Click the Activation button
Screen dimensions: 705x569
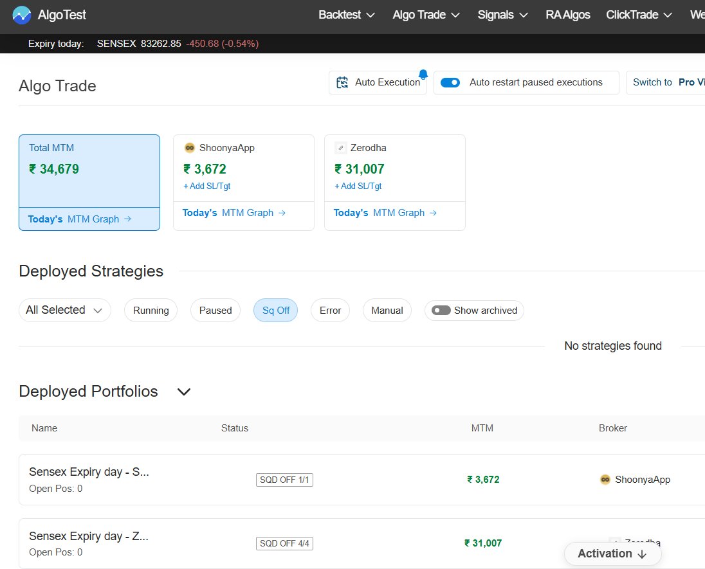coord(612,553)
